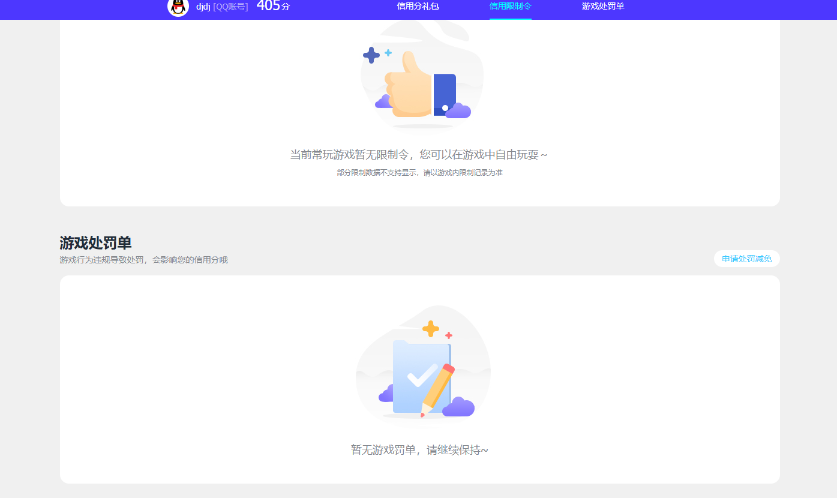
Task: Click the 405分 credit score display
Action: pyautogui.click(x=272, y=7)
